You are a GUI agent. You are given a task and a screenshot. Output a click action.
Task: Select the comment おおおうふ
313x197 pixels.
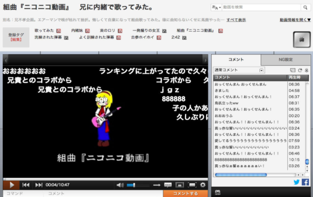point(223,116)
